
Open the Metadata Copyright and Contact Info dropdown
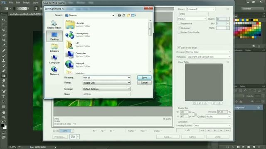pyautogui.click(x=209, y=57)
